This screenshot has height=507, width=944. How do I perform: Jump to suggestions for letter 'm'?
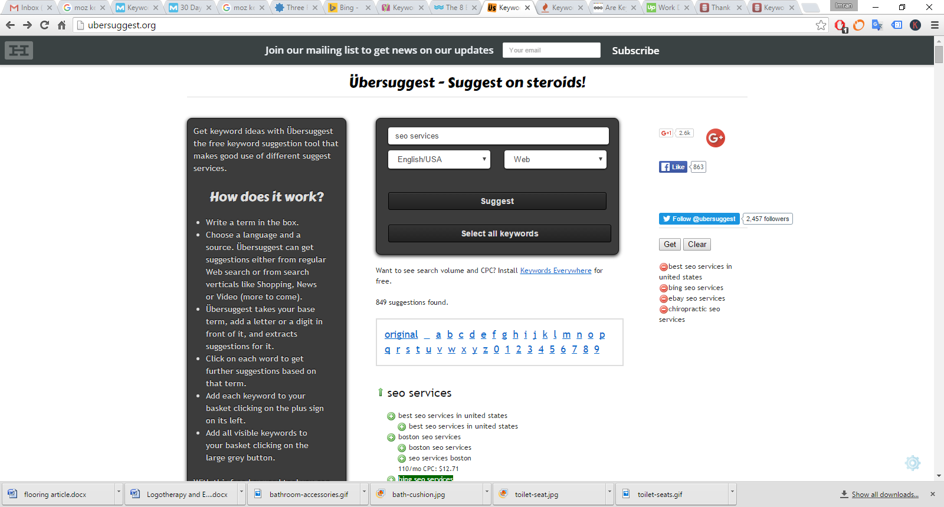click(x=566, y=334)
